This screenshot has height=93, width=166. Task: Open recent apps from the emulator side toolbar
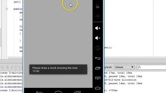98,68
